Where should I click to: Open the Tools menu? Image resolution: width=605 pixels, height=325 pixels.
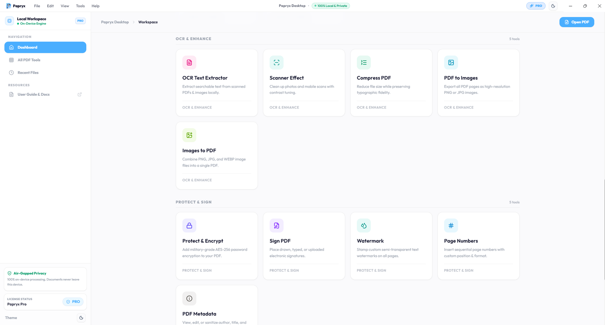(80, 6)
